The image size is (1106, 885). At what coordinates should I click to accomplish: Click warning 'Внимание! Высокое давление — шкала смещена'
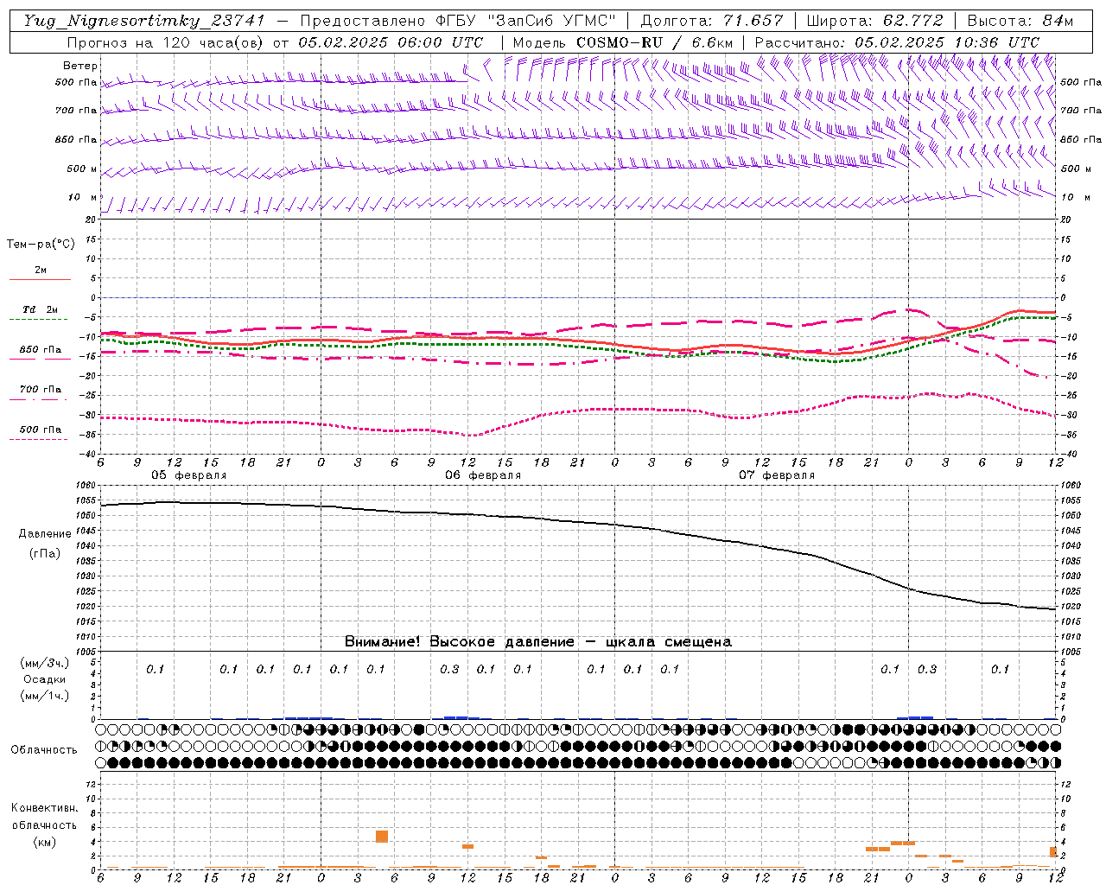(538, 642)
